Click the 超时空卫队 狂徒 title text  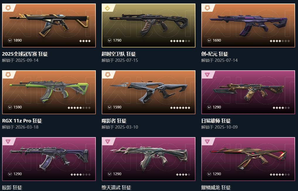click(119, 54)
